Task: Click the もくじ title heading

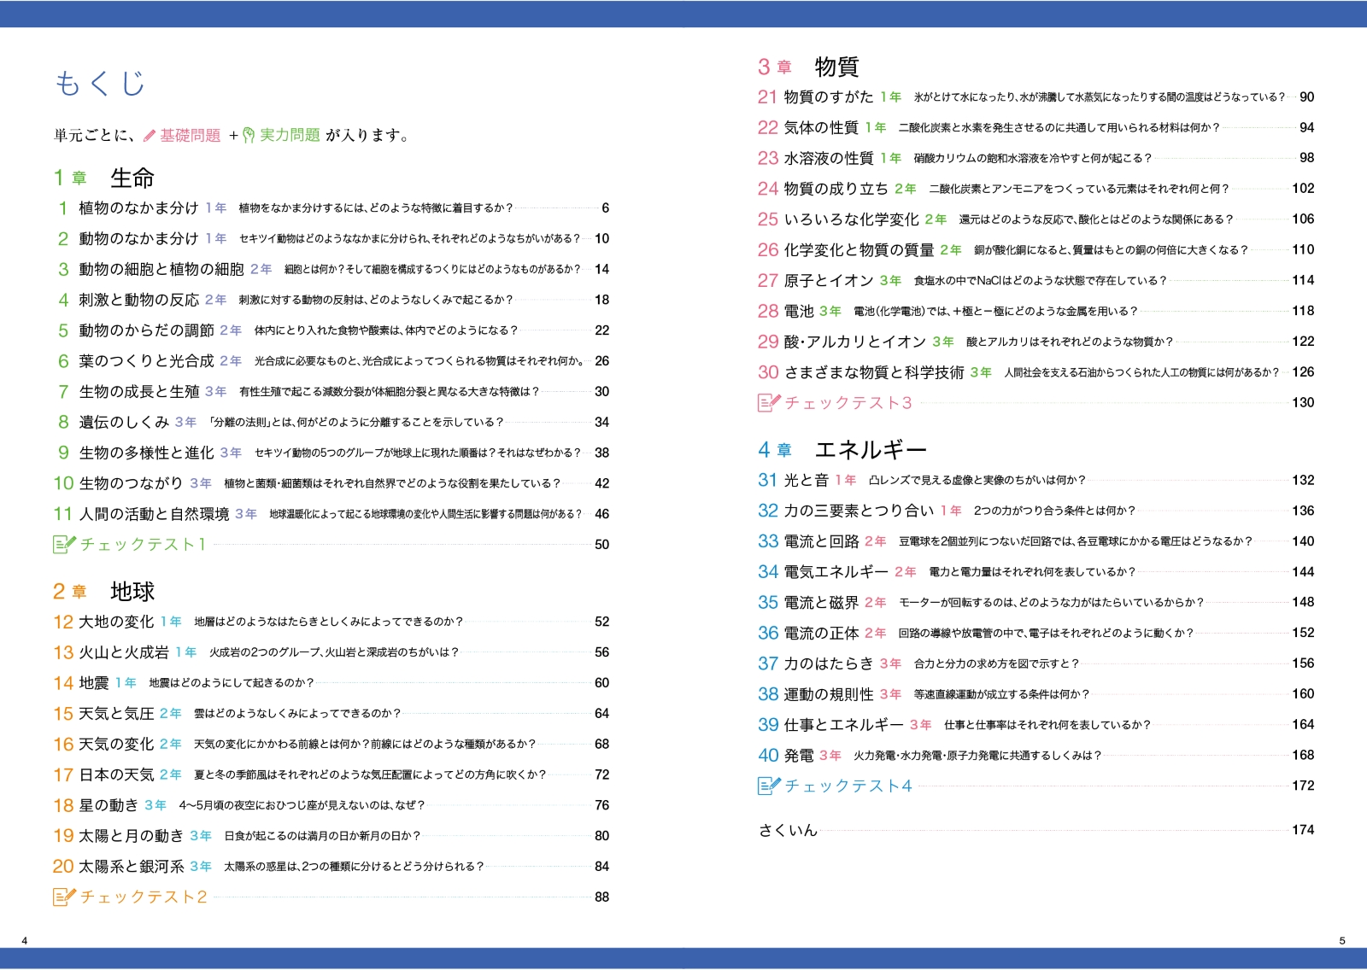Action: [x=100, y=83]
